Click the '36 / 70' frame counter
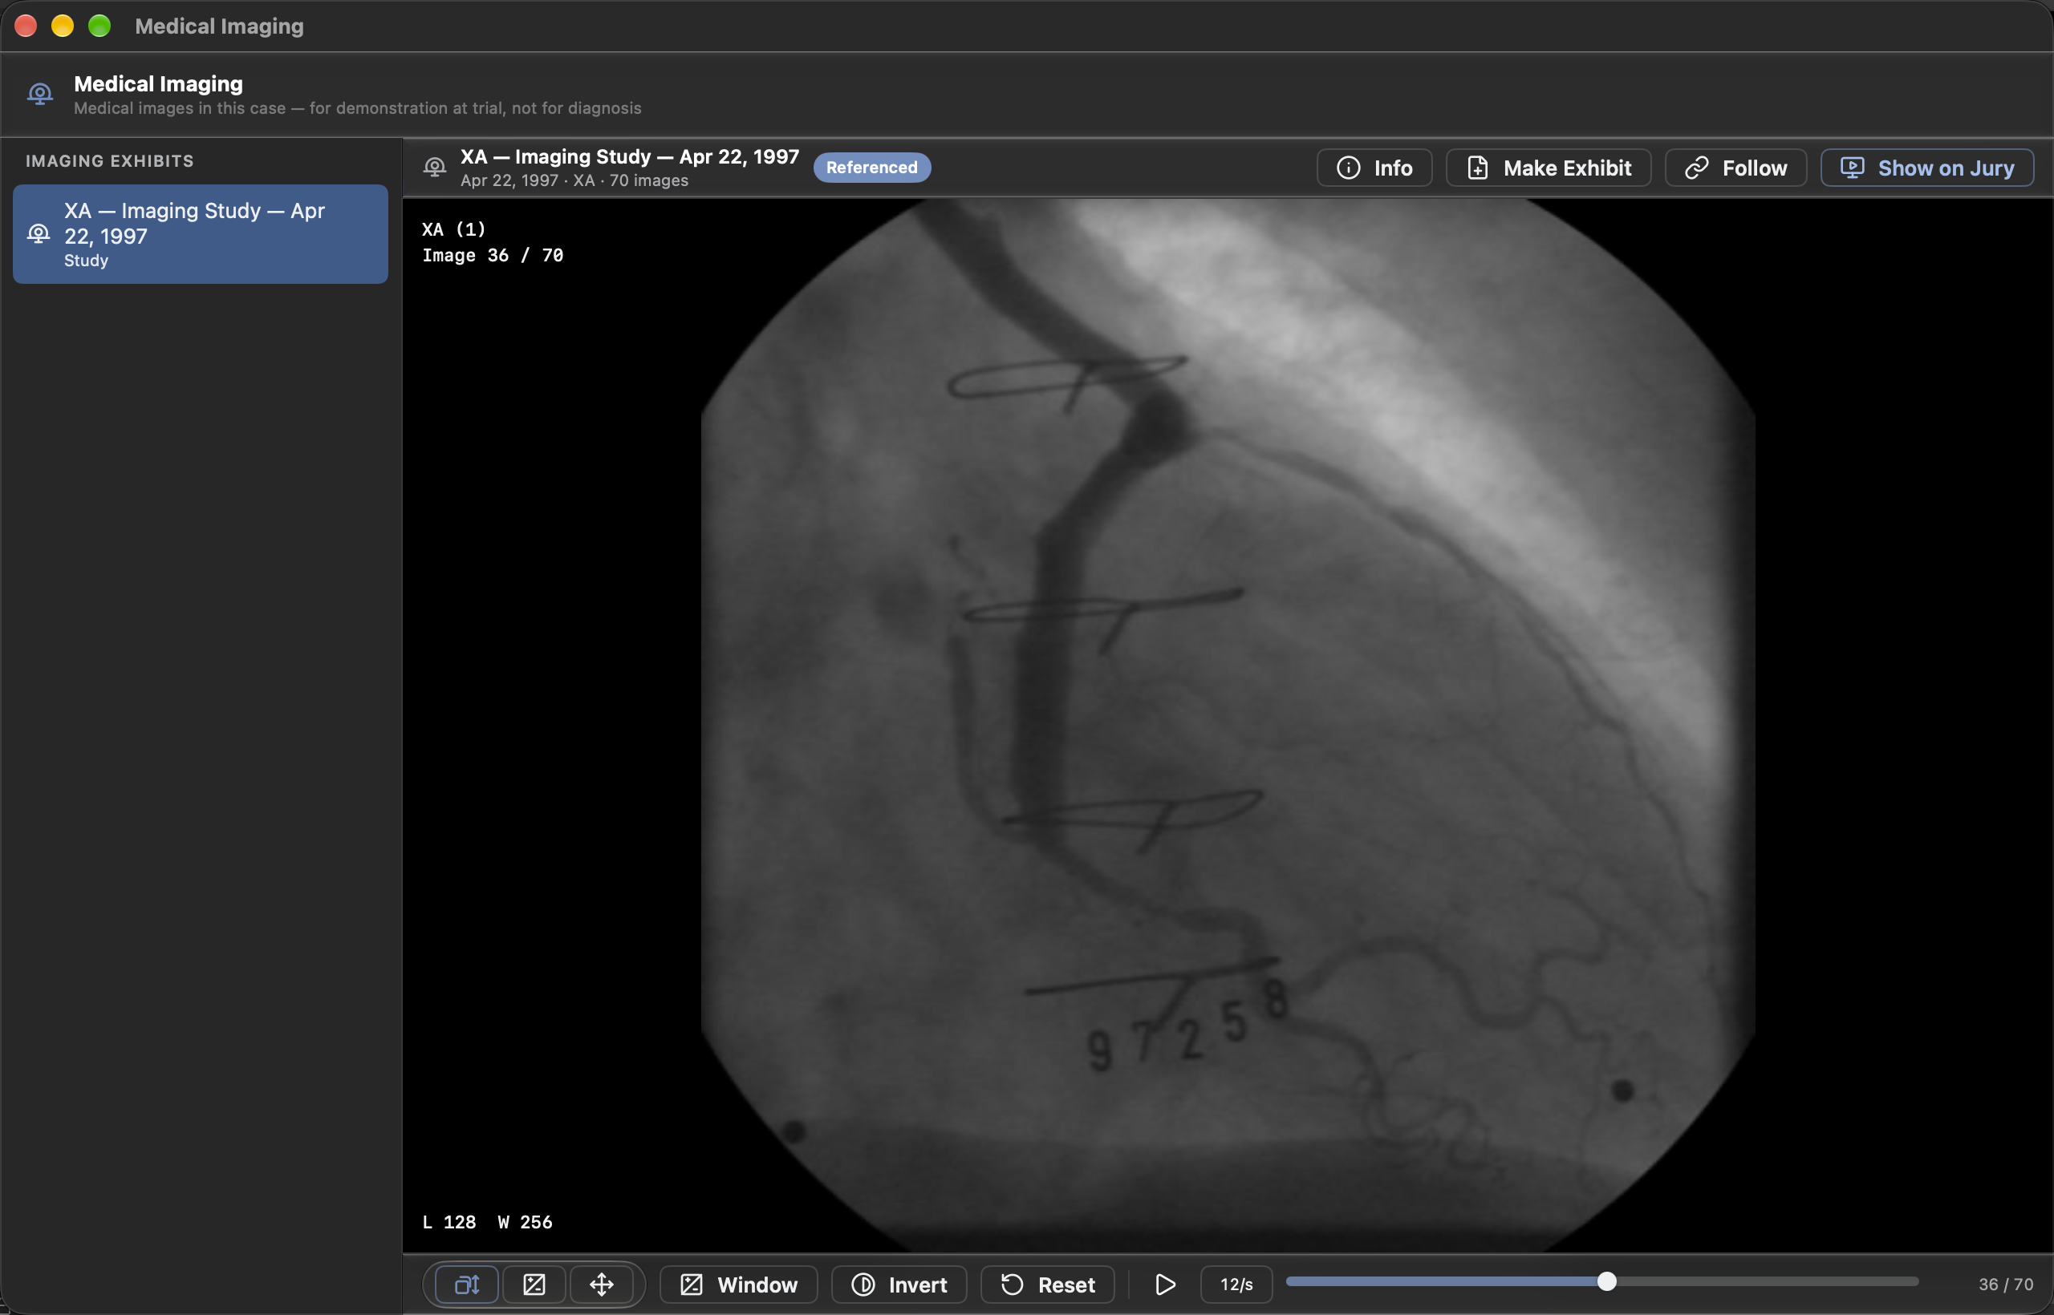 coord(2005,1285)
